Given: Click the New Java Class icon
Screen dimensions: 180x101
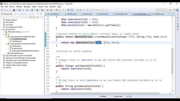Looking at the screenshot, I should tap(51, 10).
